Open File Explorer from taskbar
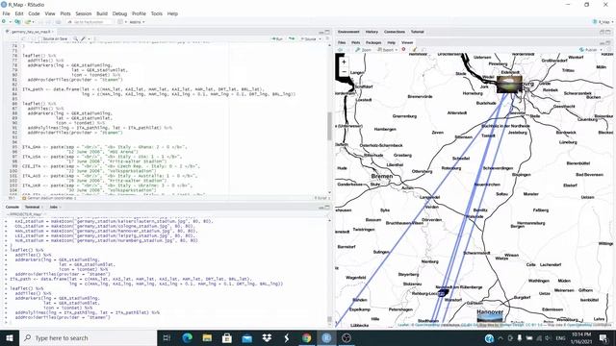The image size is (616, 346). point(207,337)
